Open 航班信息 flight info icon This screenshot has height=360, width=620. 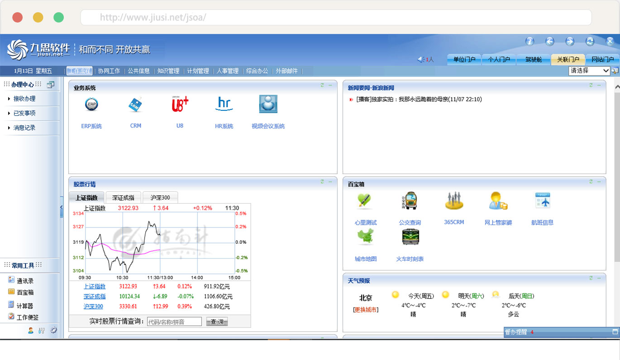(542, 201)
